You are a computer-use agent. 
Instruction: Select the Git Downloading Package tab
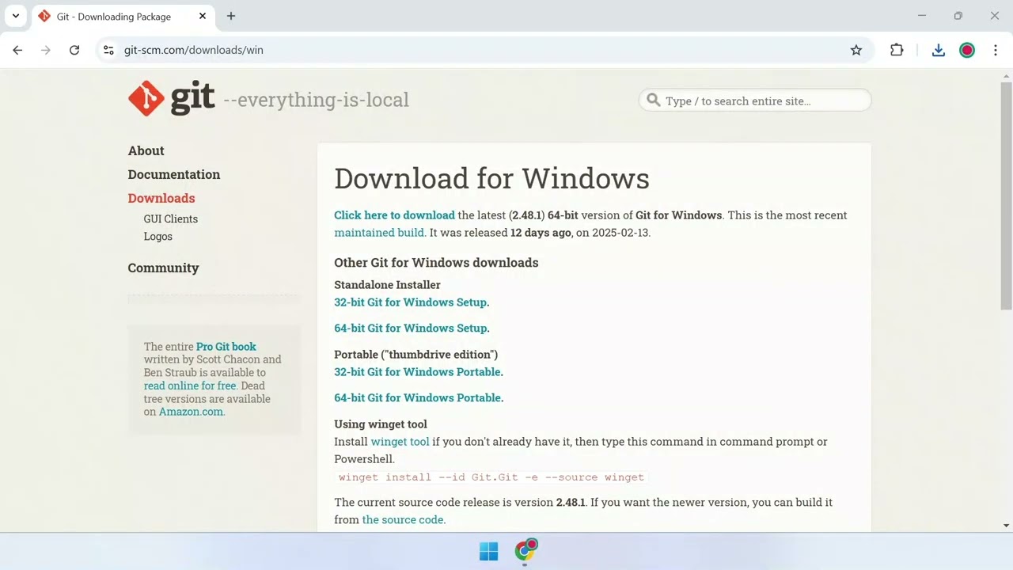pyautogui.click(x=122, y=16)
